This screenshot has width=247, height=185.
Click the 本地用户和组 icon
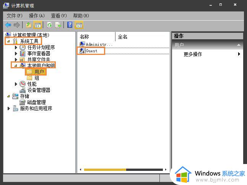23,65
